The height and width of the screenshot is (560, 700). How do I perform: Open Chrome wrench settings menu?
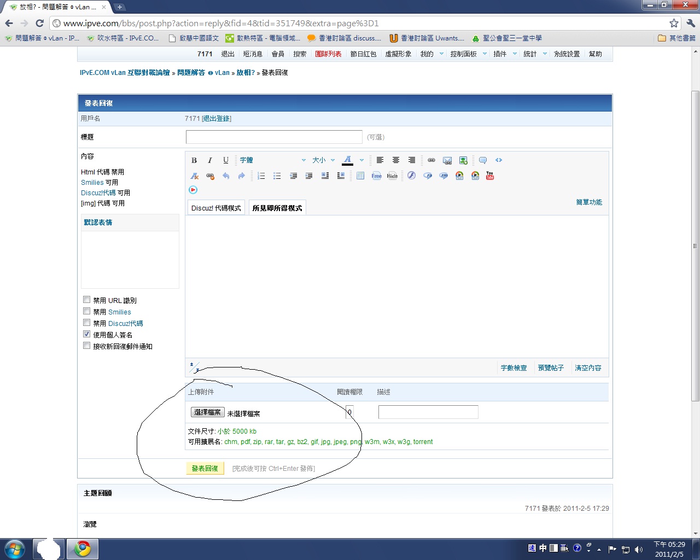pyautogui.click(x=691, y=23)
